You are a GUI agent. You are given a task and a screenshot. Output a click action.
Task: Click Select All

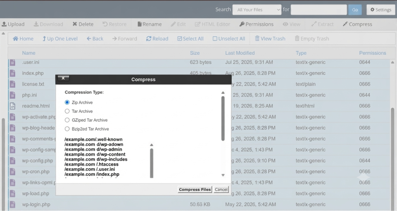190,38
